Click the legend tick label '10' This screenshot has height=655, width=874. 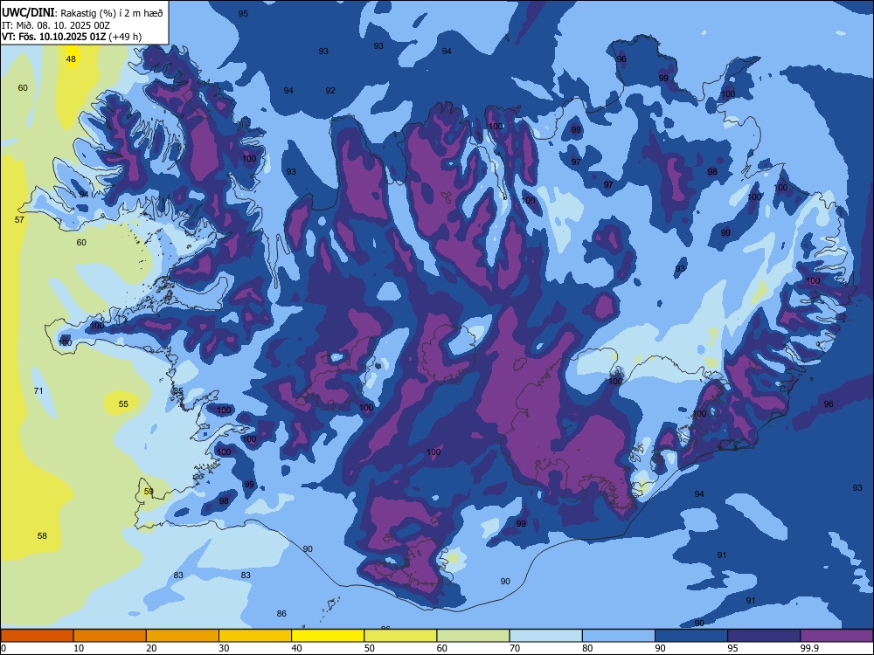tap(79, 648)
